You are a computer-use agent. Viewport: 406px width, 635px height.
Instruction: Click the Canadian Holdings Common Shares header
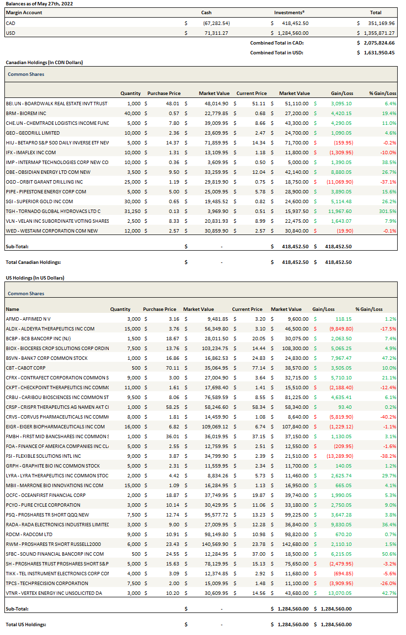pyautogui.click(x=26, y=74)
